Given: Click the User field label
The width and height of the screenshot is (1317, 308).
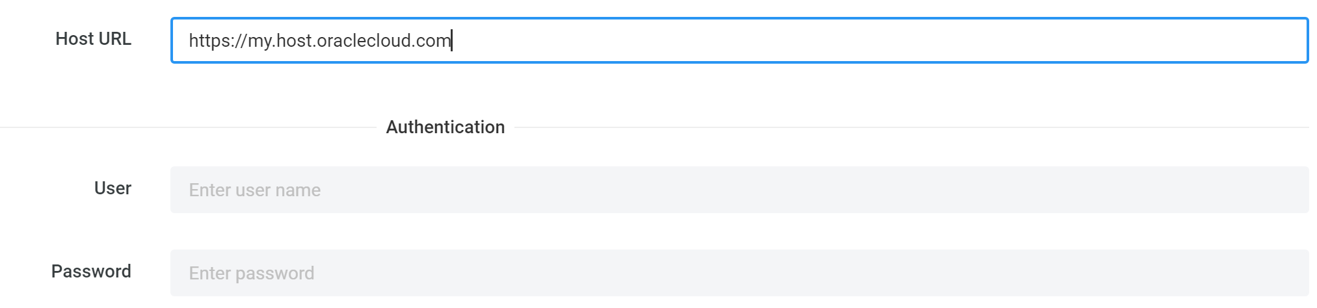Looking at the screenshot, I should 113,188.
